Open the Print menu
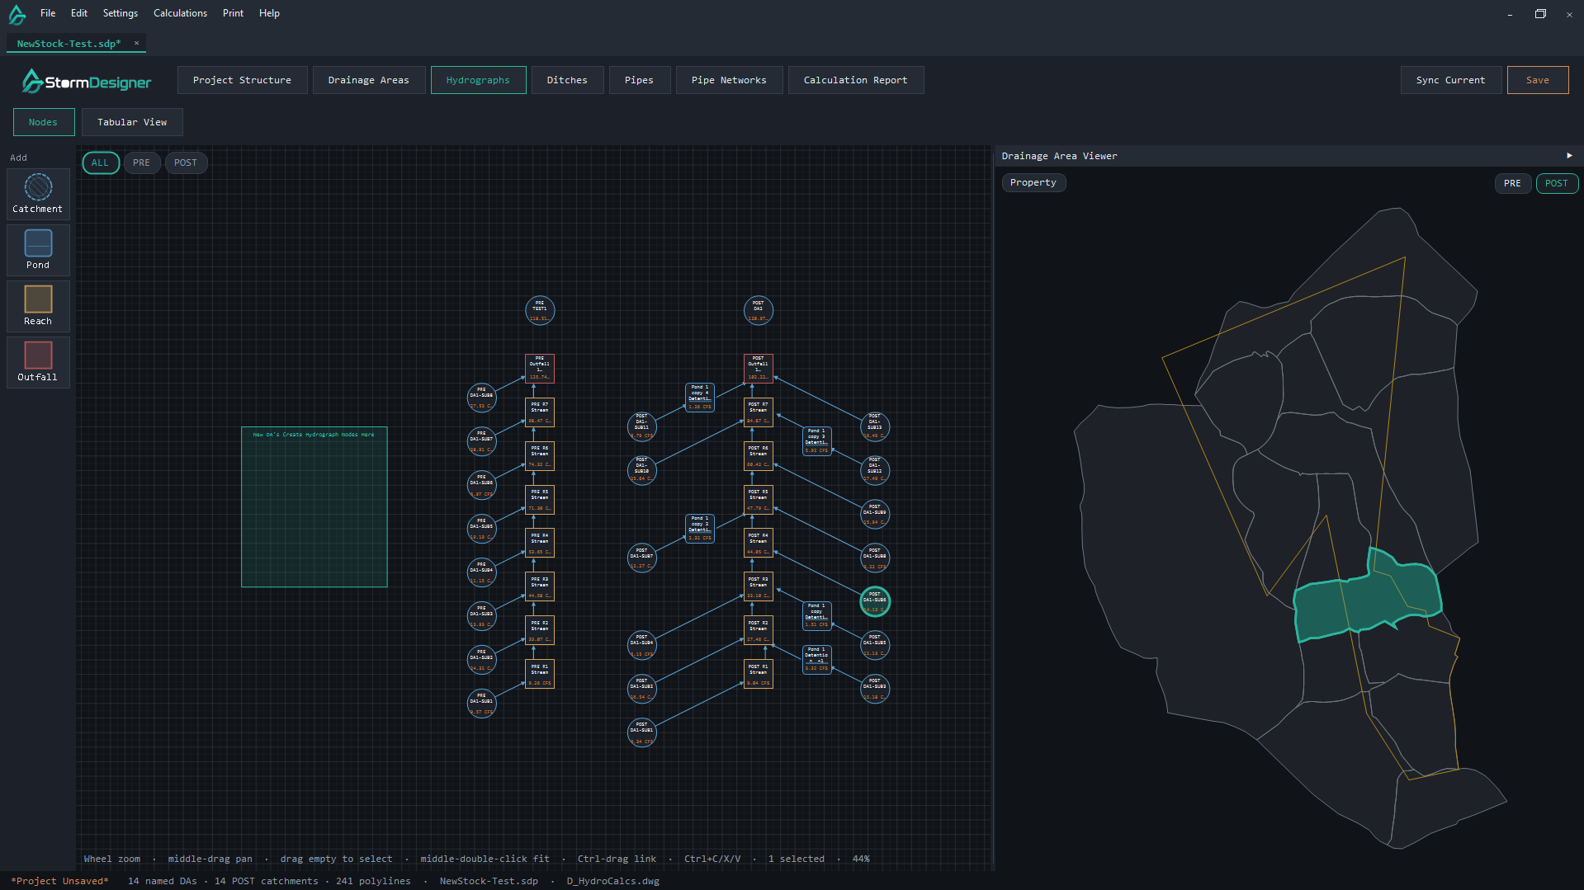The width and height of the screenshot is (1584, 890). [234, 13]
